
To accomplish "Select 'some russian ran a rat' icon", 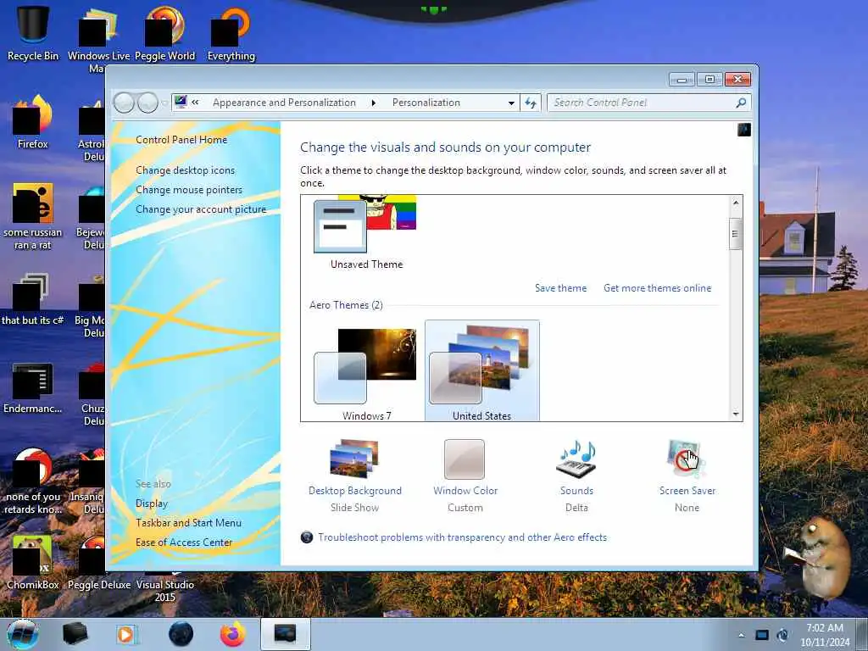I will click(x=33, y=216).
